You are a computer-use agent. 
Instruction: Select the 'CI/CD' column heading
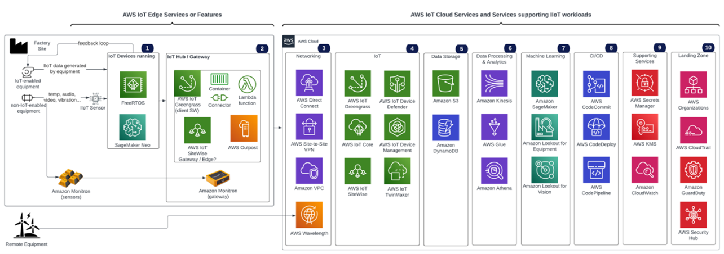596,56
